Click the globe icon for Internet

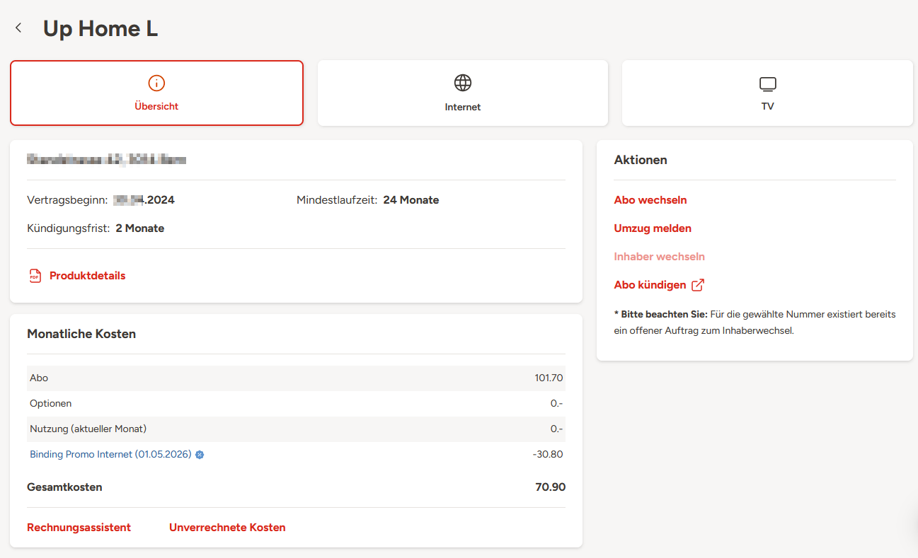[463, 83]
